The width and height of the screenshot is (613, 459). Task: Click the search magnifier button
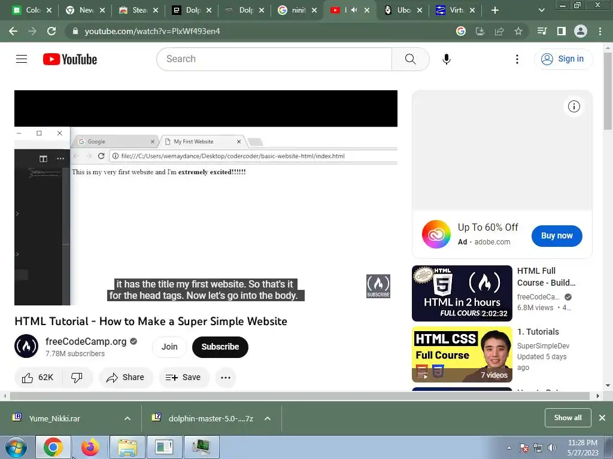[411, 59]
